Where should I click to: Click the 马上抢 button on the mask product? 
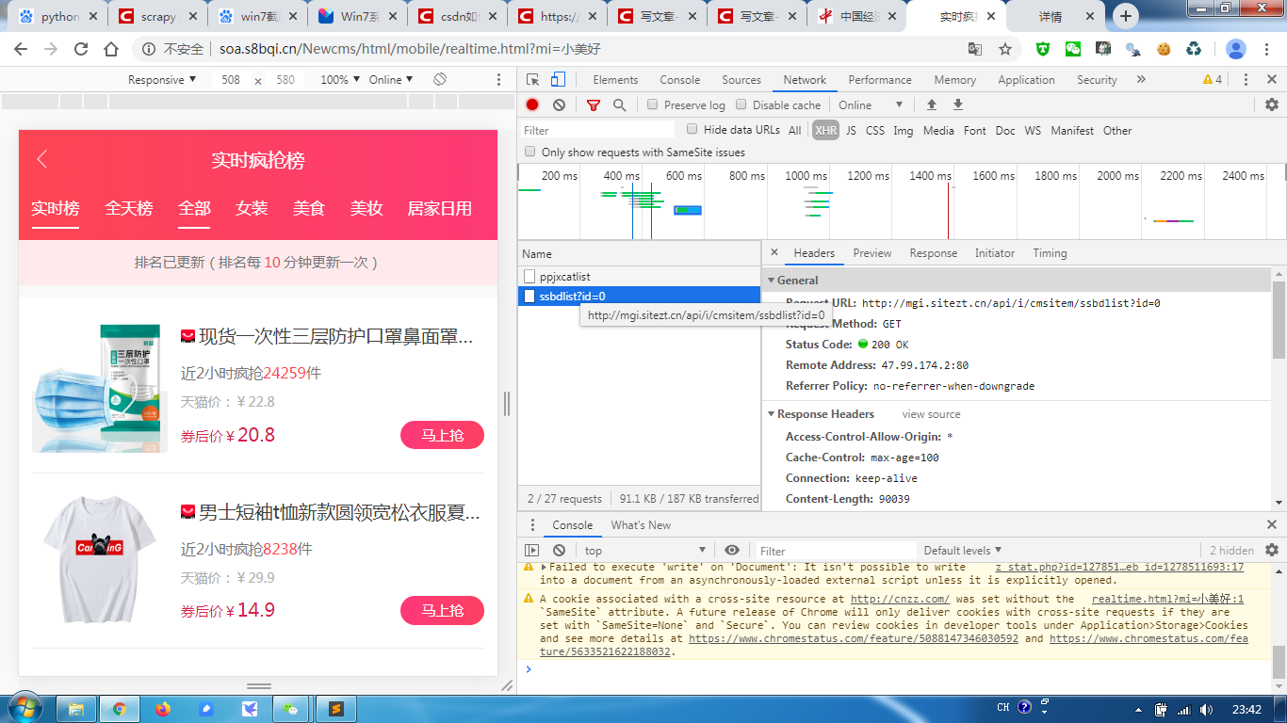coord(442,435)
